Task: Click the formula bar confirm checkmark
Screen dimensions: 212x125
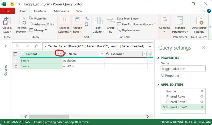Action: [28, 46]
